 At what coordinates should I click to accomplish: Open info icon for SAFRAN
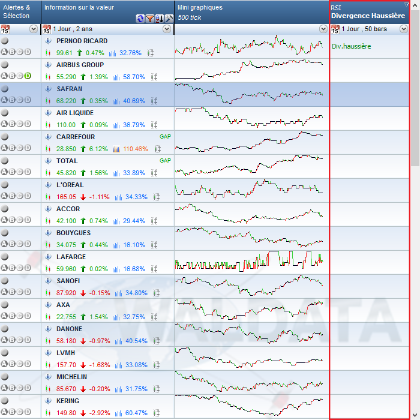coord(48,89)
